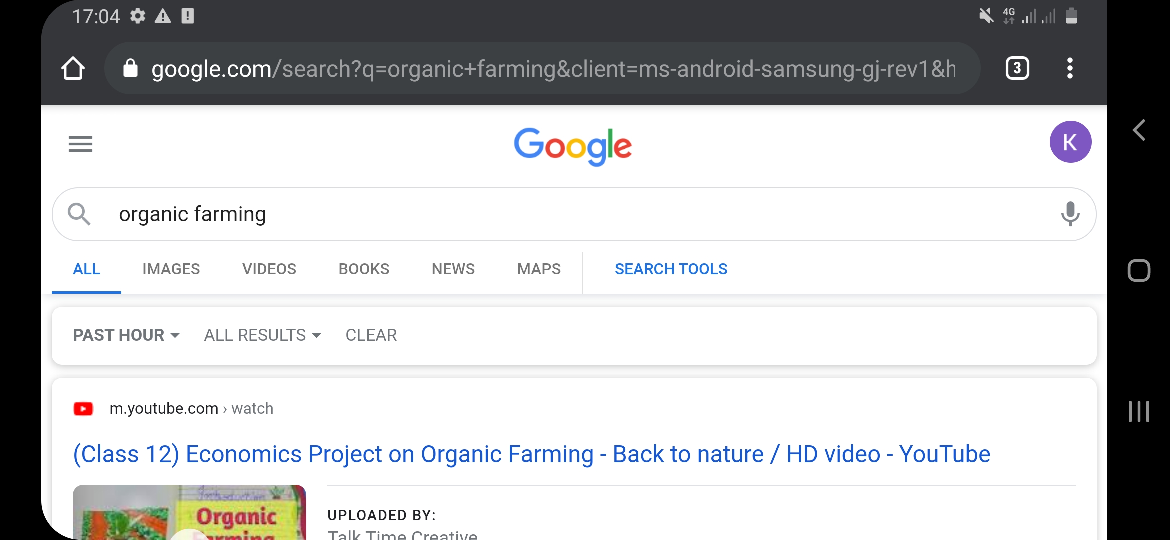Open the Economics Project on Organic Farming result

tap(532, 455)
